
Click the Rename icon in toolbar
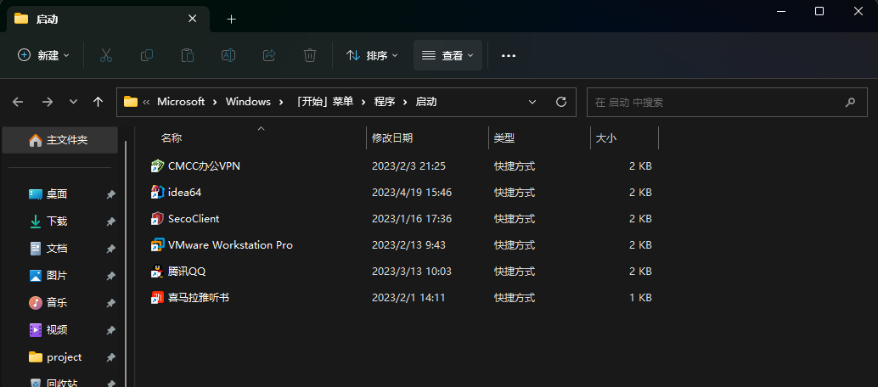(x=228, y=55)
